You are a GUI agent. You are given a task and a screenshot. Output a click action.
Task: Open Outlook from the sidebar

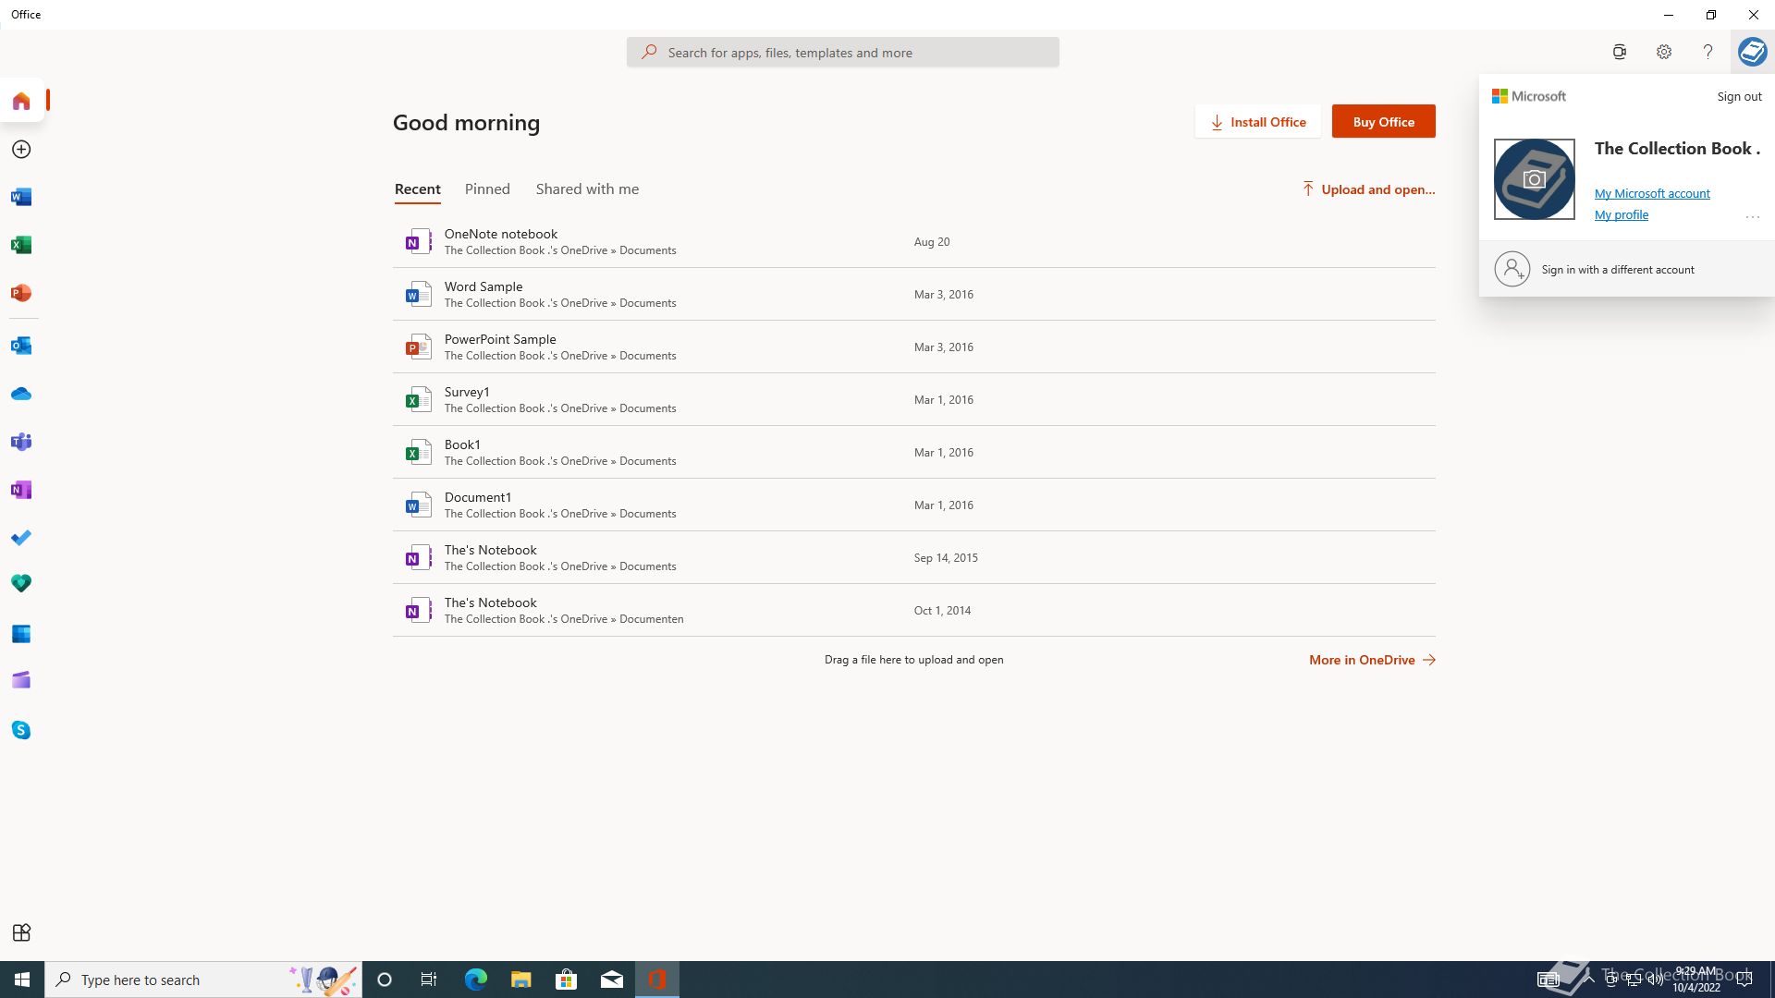pyautogui.click(x=21, y=346)
